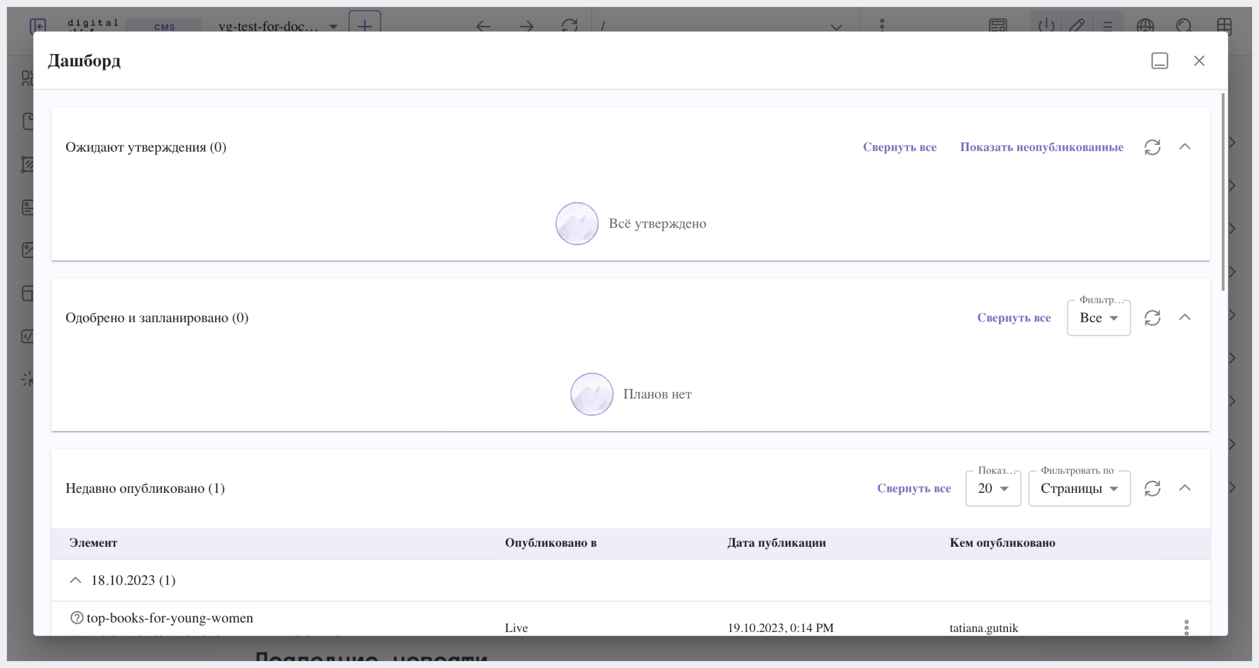
Task: Click the apps grid icon in background toolbar
Action: point(1224,25)
